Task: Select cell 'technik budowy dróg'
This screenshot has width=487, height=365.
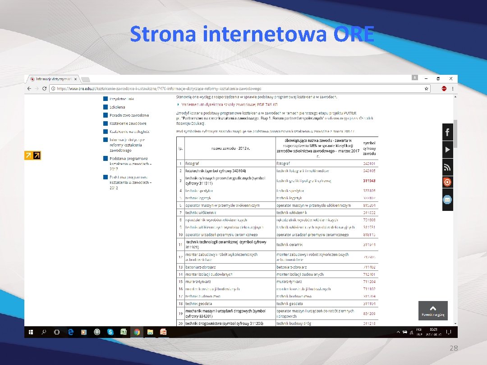Action: coord(318,324)
